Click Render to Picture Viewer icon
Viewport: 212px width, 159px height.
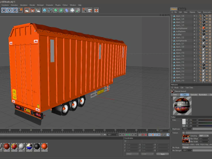click(x=32, y=10)
